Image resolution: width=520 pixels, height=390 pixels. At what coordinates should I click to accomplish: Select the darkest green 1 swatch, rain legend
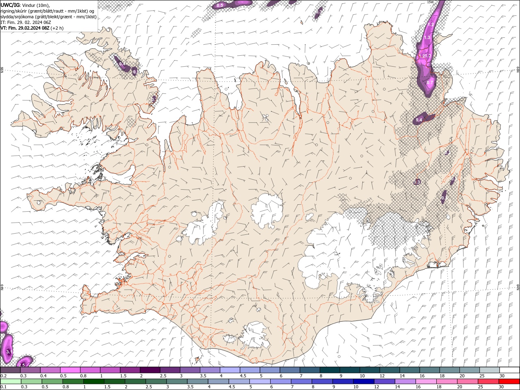pyautogui.click(x=93, y=381)
